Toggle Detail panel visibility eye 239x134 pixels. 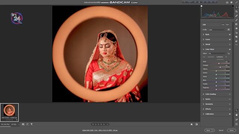[x=230, y=44]
